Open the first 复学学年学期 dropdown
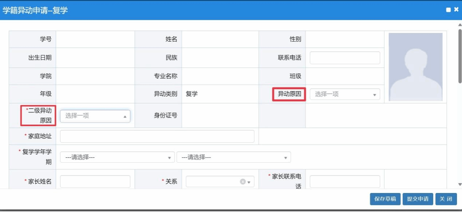 pos(117,157)
